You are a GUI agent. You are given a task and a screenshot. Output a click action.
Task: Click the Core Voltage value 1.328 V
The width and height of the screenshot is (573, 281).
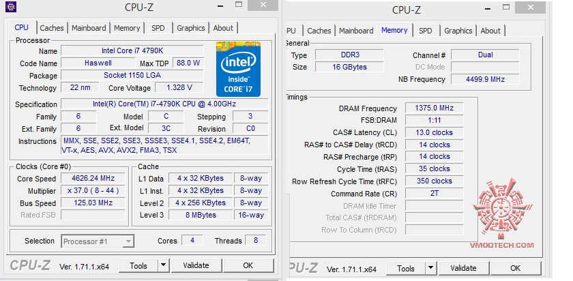[179, 88]
